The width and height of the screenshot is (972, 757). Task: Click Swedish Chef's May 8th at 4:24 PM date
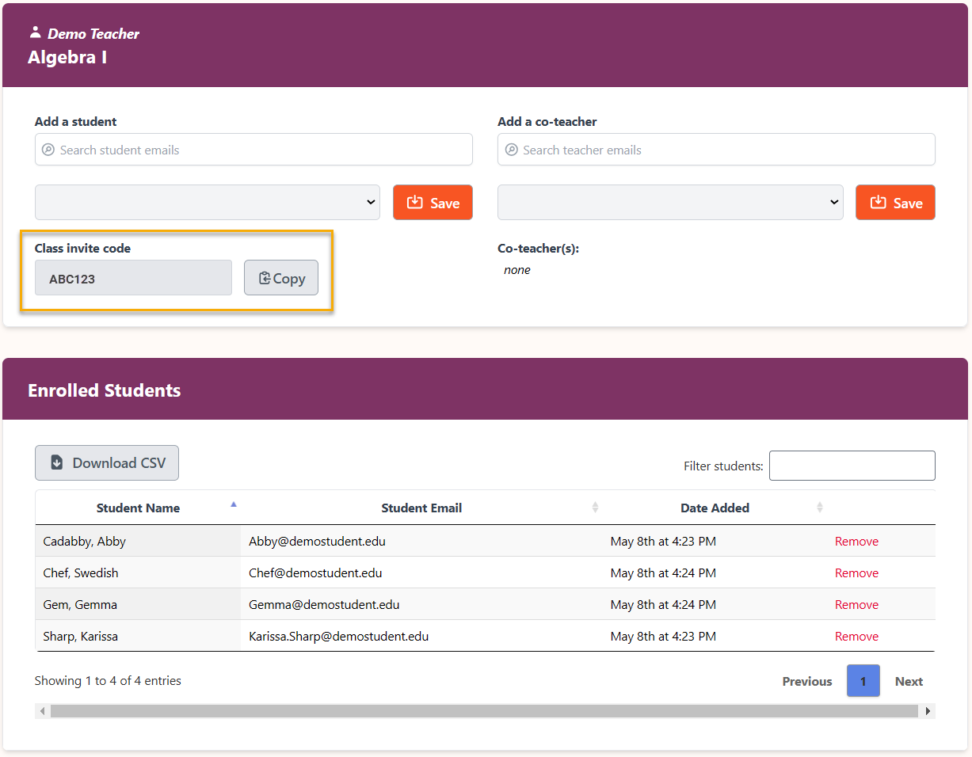click(663, 573)
